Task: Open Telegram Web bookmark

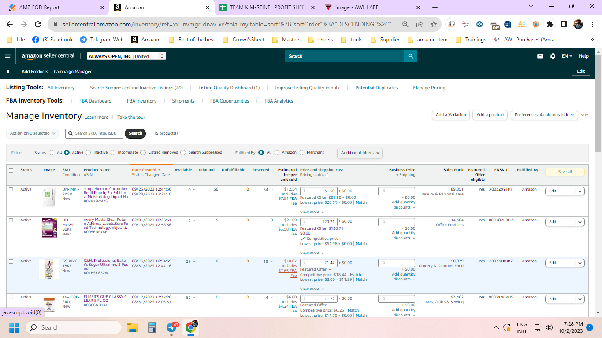Action: pyautogui.click(x=102, y=40)
